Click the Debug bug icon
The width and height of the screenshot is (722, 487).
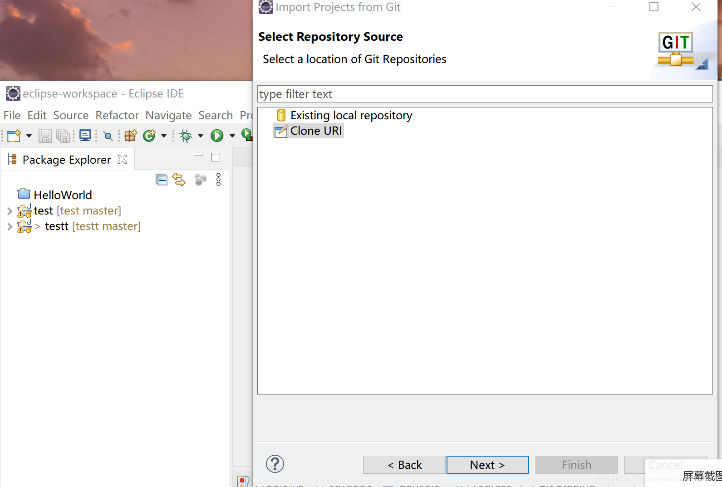point(186,136)
